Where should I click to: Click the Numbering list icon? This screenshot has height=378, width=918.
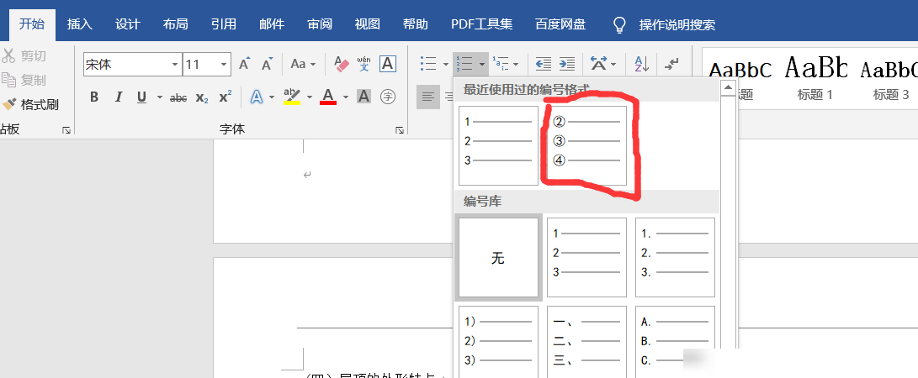pos(464,64)
